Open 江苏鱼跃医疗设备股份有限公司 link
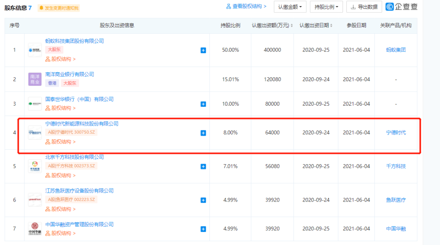440x245 pixels. tap(79, 191)
